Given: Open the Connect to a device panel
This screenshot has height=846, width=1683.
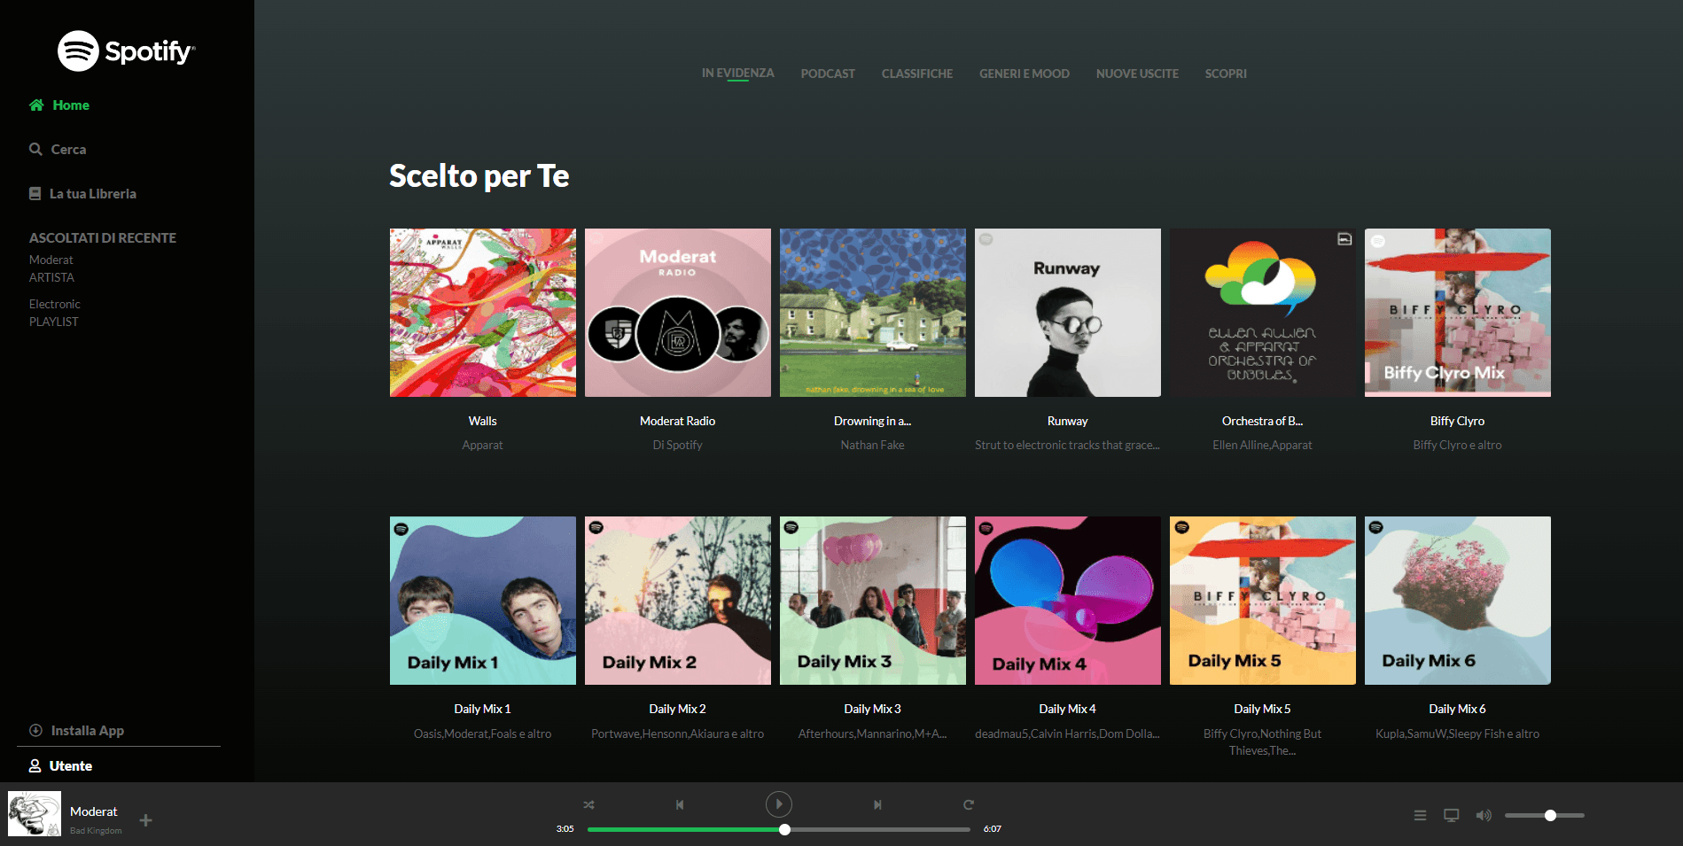Looking at the screenshot, I should (x=1452, y=815).
